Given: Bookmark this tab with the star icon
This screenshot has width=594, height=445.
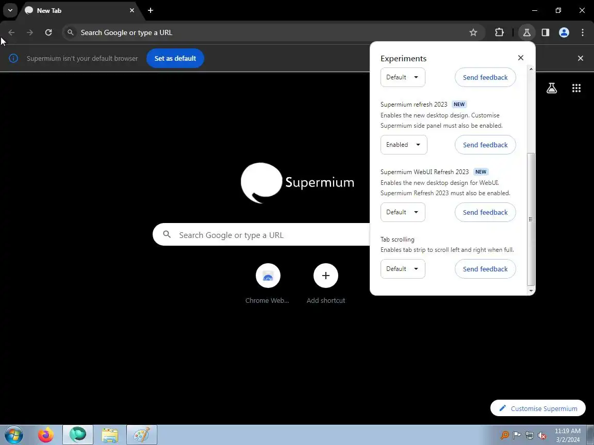Looking at the screenshot, I should pos(473,32).
